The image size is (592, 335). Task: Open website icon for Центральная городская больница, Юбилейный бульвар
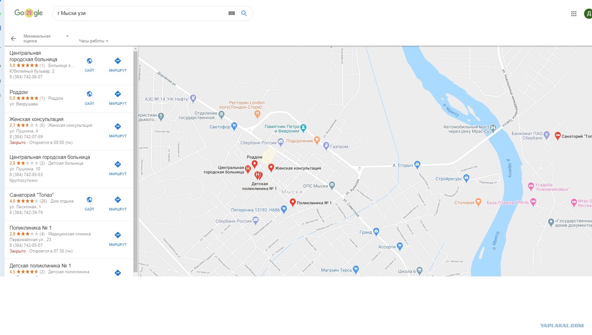tap(89, 61)
